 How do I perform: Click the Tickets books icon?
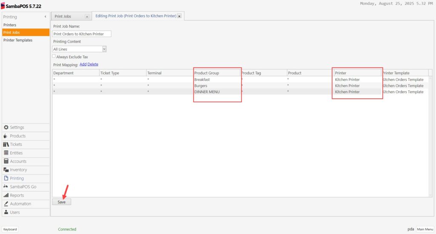[x=6, y=144]
